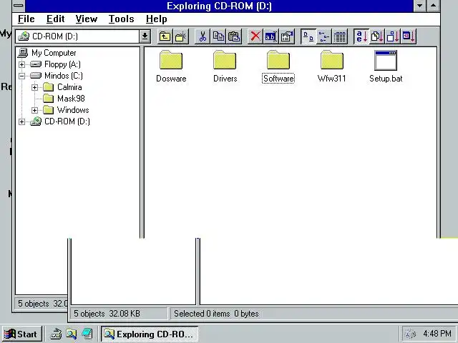Collapse the Mindos (C:) tree node
Screen dimensions: 458x343
[x=22, y=76]
